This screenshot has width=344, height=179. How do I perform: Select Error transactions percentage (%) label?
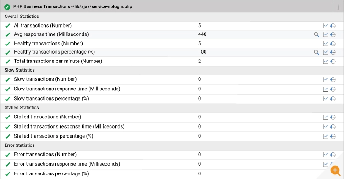point(51,174)
